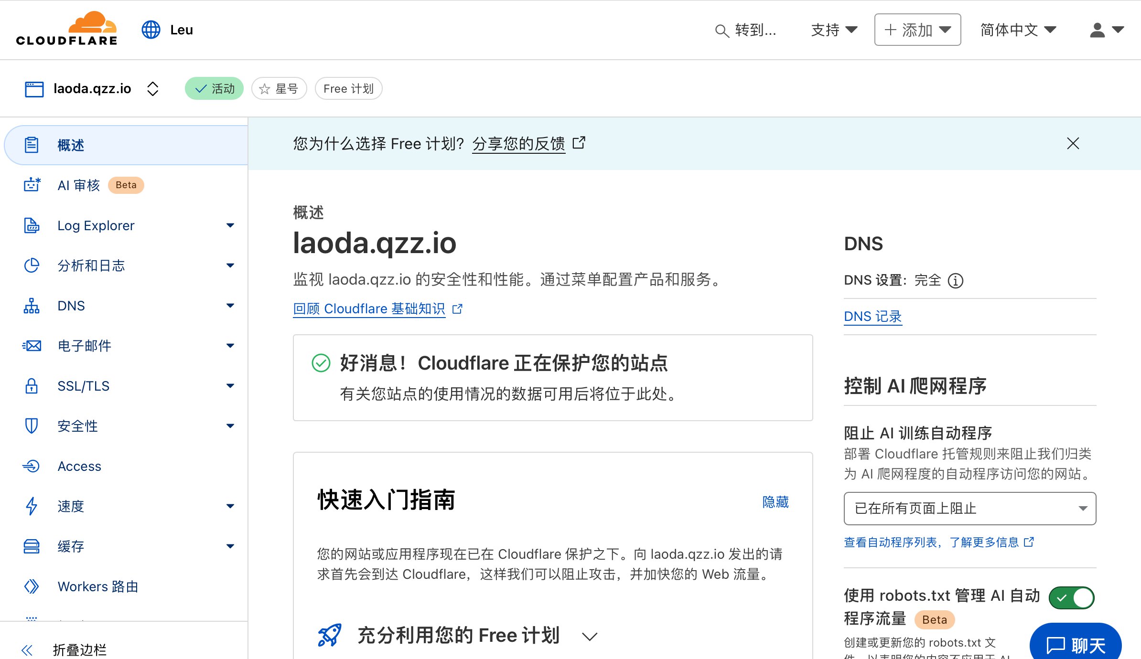Click the 分析和日志 pie chart icon

click(x=32, y=266)
